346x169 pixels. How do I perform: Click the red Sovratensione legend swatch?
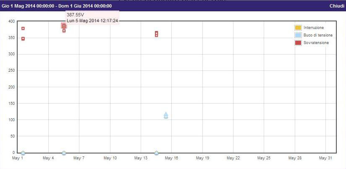(298, 43)
